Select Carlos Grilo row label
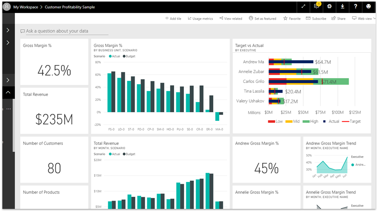The image size is (378, 212). tap(253, 81)
